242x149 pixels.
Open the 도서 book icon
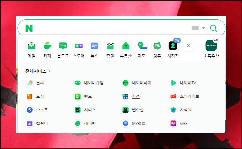click(x=30, y=96)
